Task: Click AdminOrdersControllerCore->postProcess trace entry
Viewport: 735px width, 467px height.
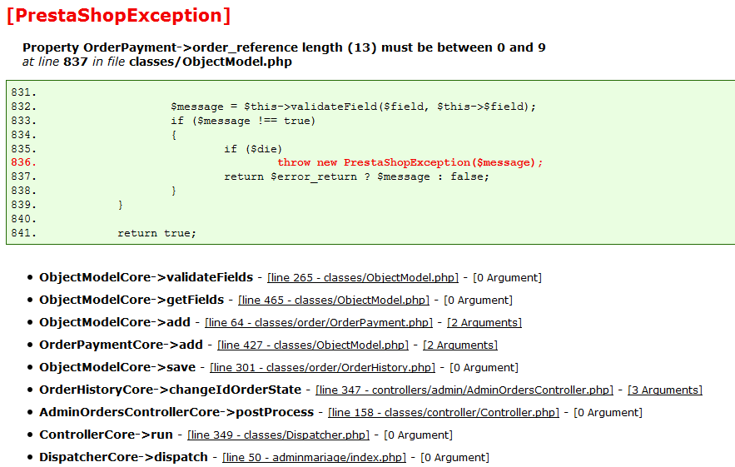Action: (x=176, y=413)
